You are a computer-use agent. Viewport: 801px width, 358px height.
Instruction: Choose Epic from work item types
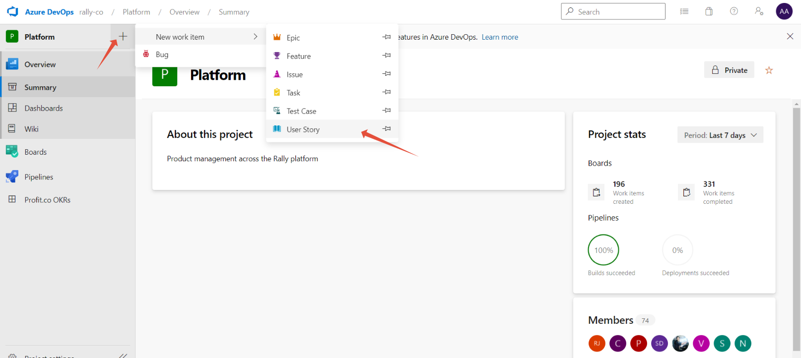point(332,37)
